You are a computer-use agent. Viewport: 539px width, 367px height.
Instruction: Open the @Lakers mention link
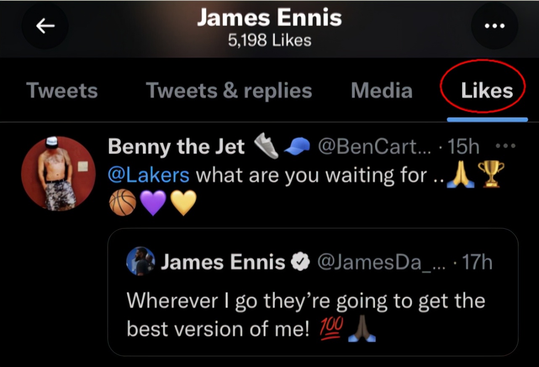pyautogui.click(x=149, y=174)
